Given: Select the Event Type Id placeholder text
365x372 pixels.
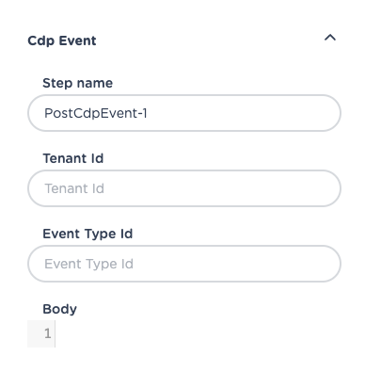Looking at the screenshot, I should 88,264.
